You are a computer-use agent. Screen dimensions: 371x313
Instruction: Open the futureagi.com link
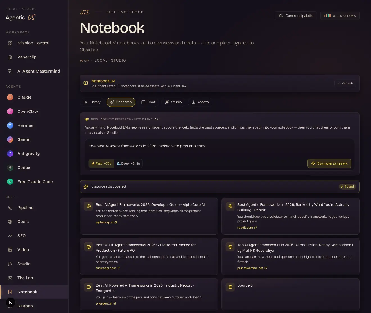pyautogui.click(x=108, y=268)
